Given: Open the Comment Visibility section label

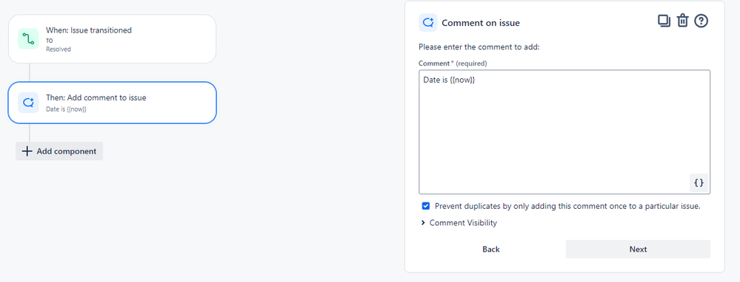Looking at the screenshot, I should [463, 223].
